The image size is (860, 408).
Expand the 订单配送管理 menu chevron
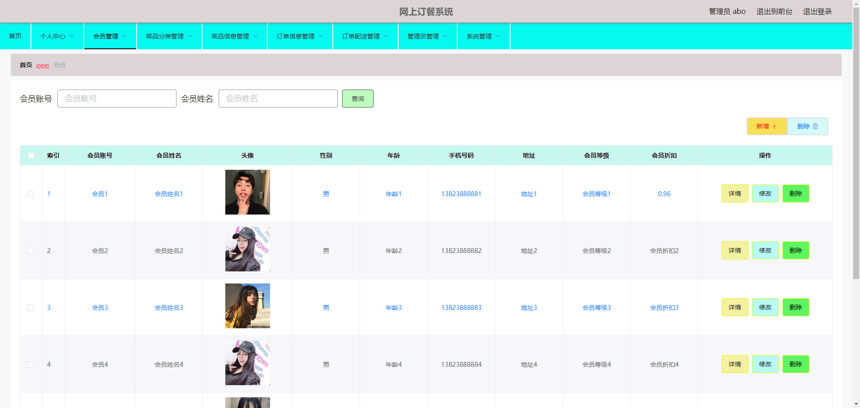386,36
